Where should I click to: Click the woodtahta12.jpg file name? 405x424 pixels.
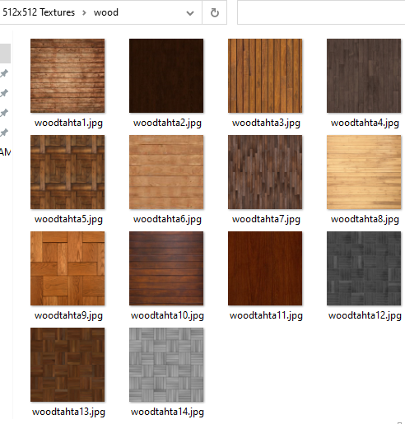pyautogui.click(x=365, y=315)
